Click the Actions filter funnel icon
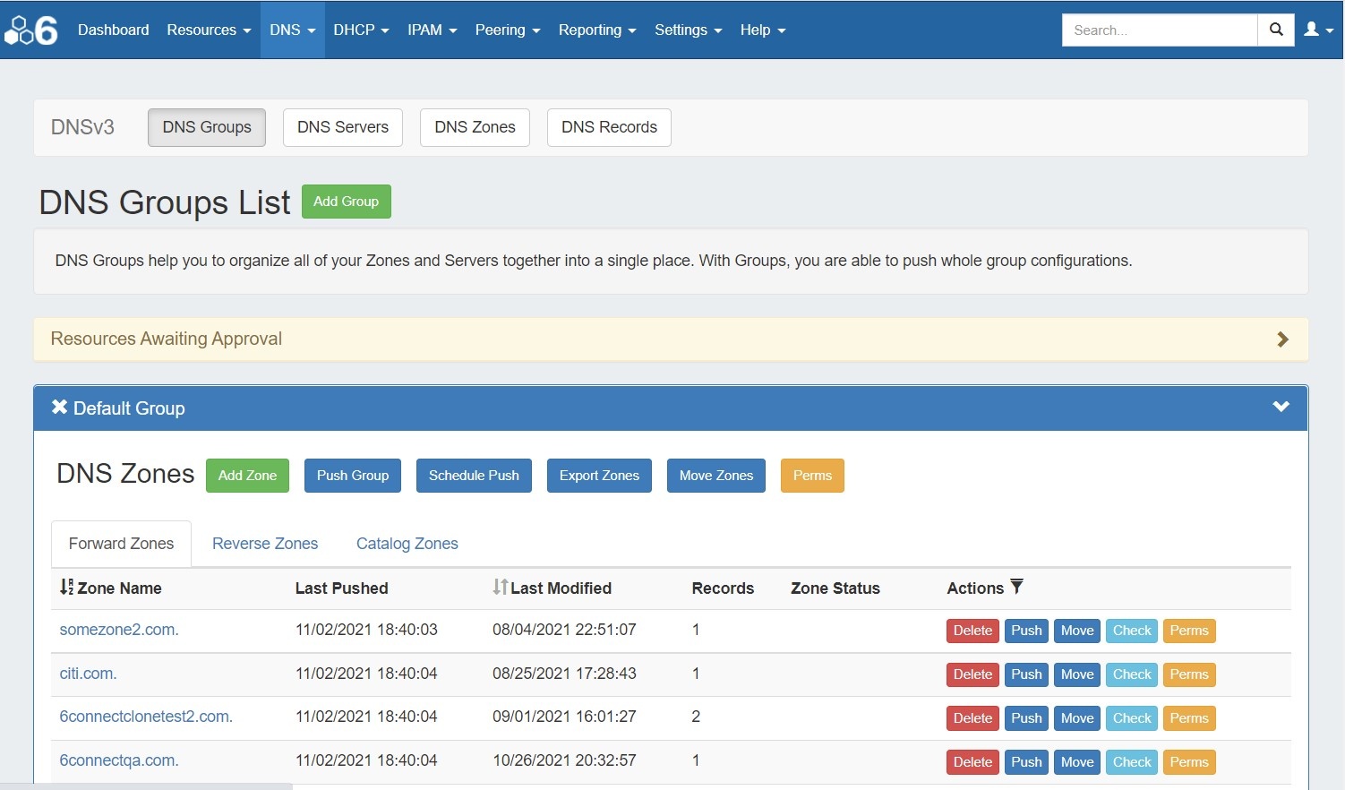This screenshot has height=790, width=1345. coord(1016,587)
